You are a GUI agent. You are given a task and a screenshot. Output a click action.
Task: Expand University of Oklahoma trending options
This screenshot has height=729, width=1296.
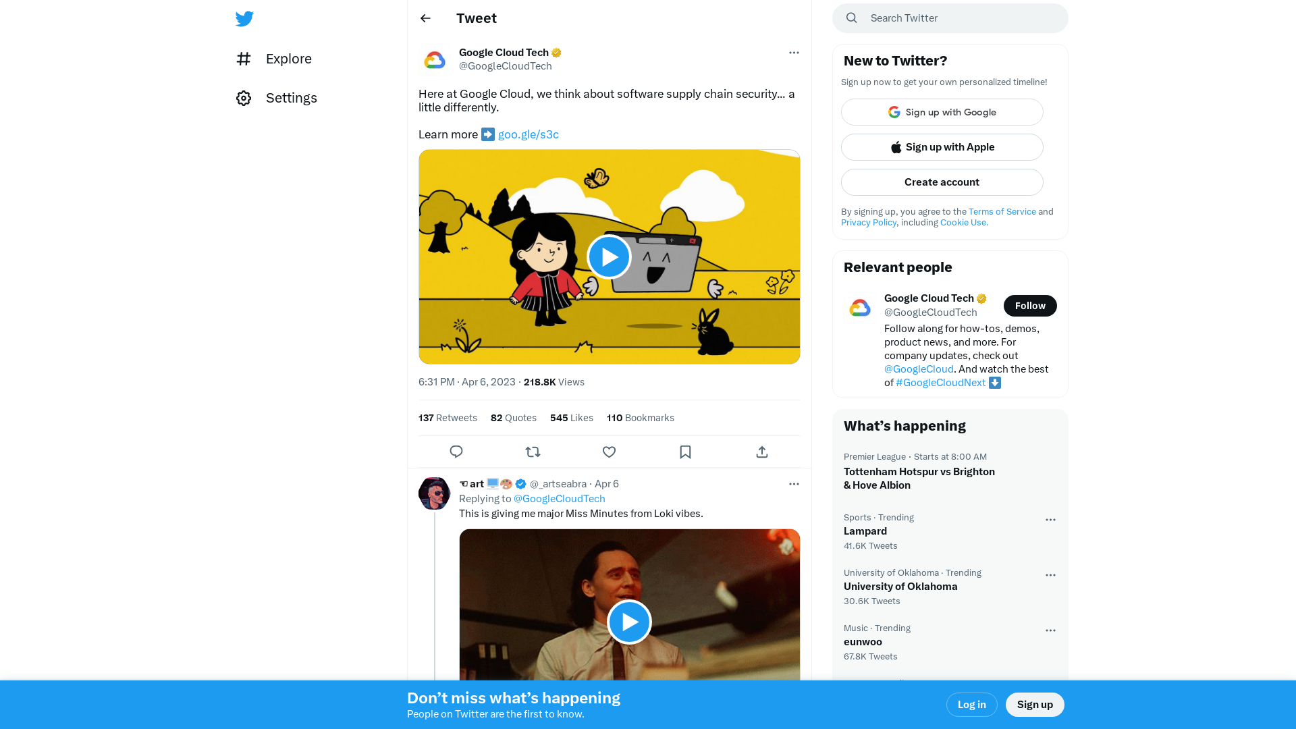click(1050, 574)
